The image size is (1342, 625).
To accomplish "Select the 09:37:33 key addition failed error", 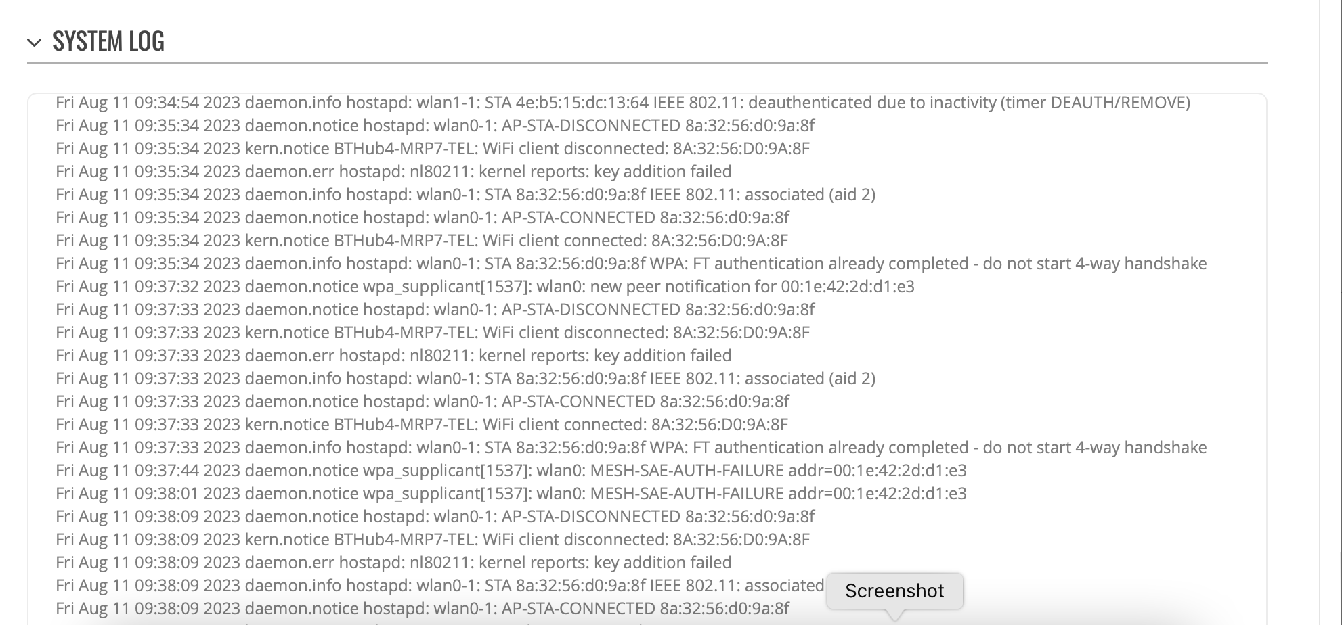I will 393,356.
